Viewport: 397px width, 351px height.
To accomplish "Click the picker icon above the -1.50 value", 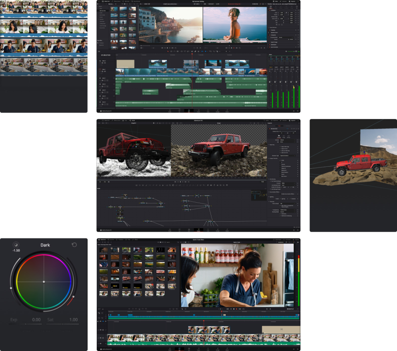I will pyautogui.click(x=16, y=245).
